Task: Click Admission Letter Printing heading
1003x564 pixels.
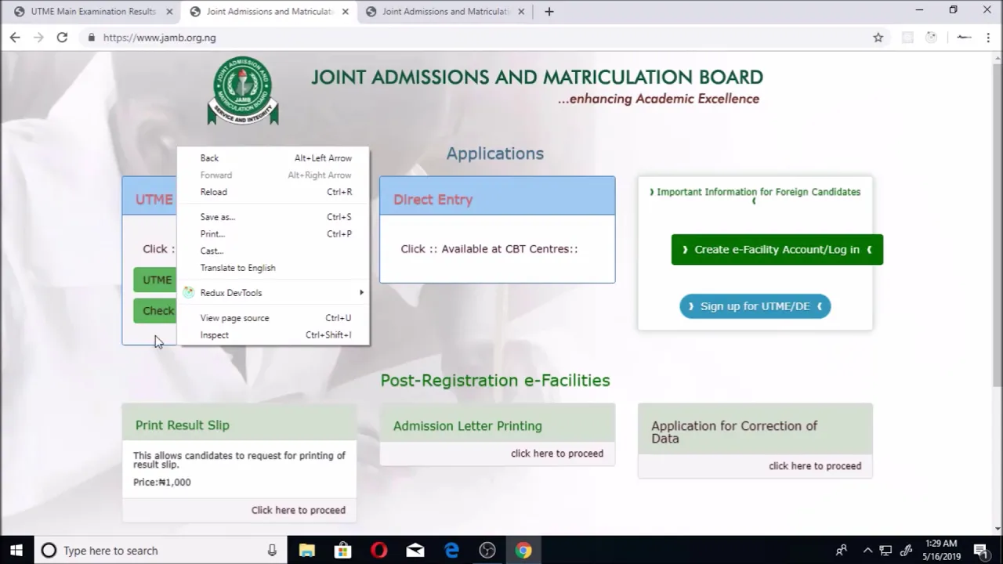Action: (x=468, y=426)
